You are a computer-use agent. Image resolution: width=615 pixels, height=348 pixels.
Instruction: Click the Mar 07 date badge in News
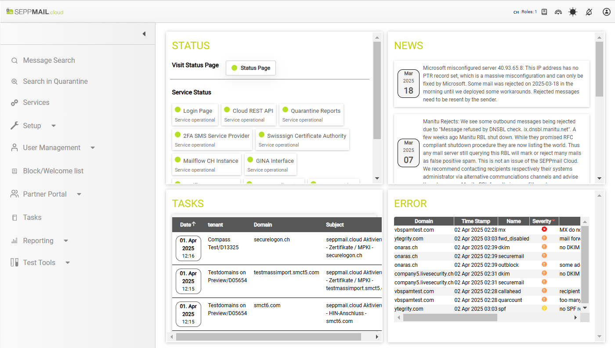coord(409,153)
